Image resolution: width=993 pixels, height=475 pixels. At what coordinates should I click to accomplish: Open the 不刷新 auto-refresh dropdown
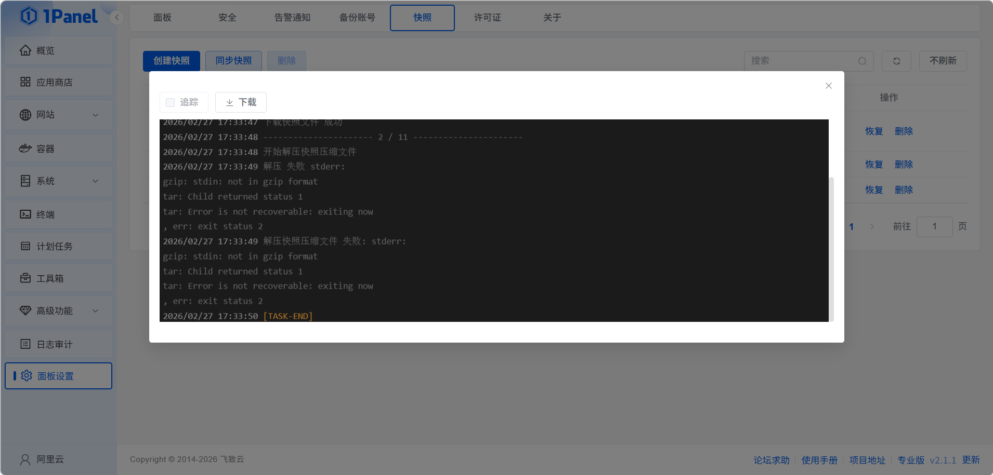coord(943,61)
